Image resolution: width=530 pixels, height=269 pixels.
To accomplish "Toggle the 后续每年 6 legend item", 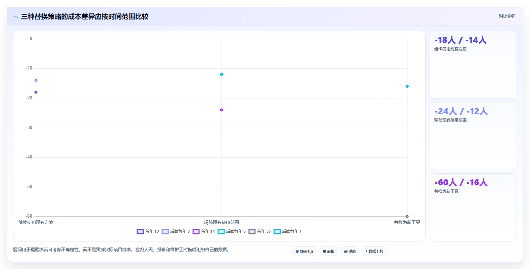I will (232, 231).
